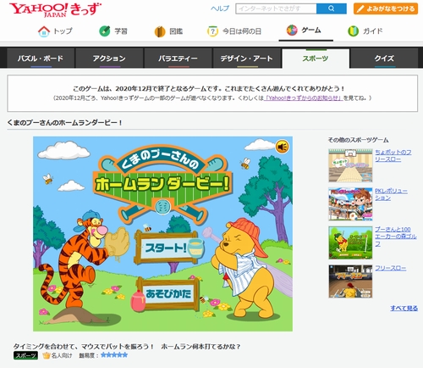Click the あそびかた how-to-play sign

[166, 294]
